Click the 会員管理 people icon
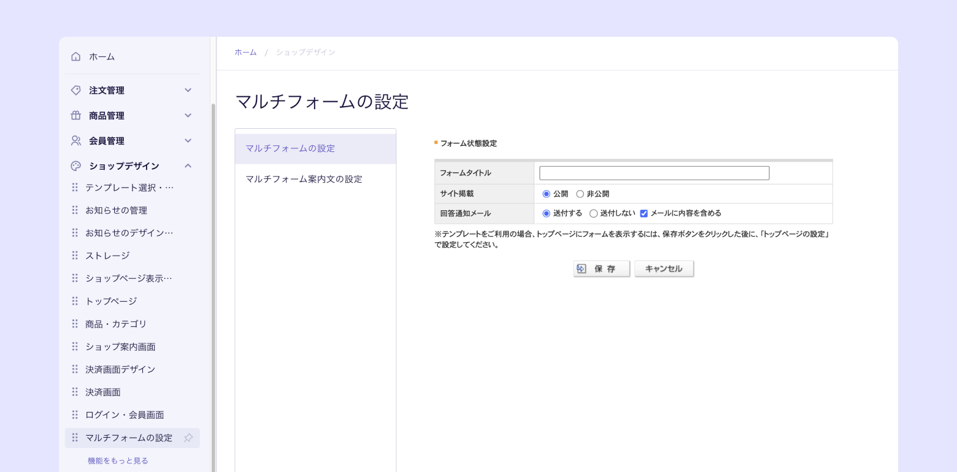The image size is (957, 472). pos(76,140)
